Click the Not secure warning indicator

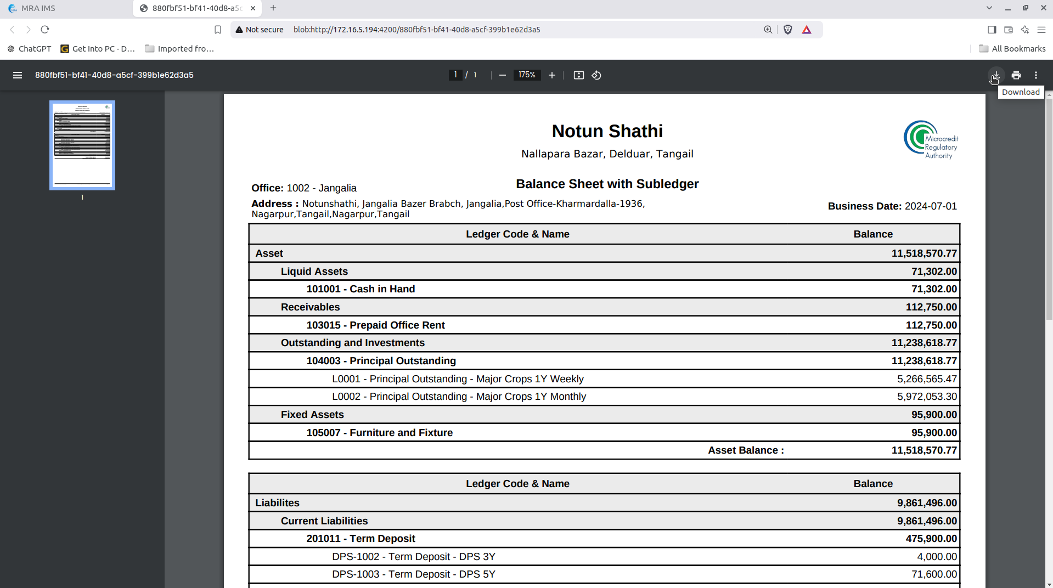coord(260,30)
